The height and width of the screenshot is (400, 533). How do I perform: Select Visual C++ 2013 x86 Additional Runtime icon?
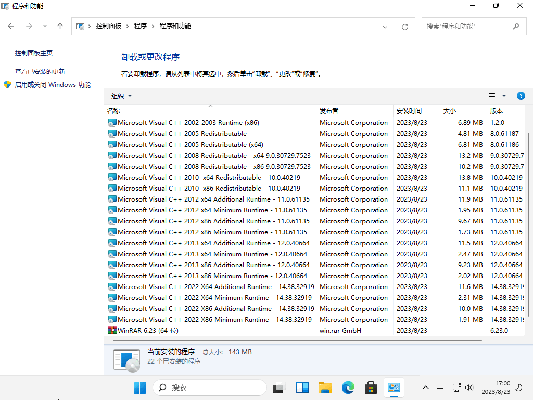coord(112,265)
